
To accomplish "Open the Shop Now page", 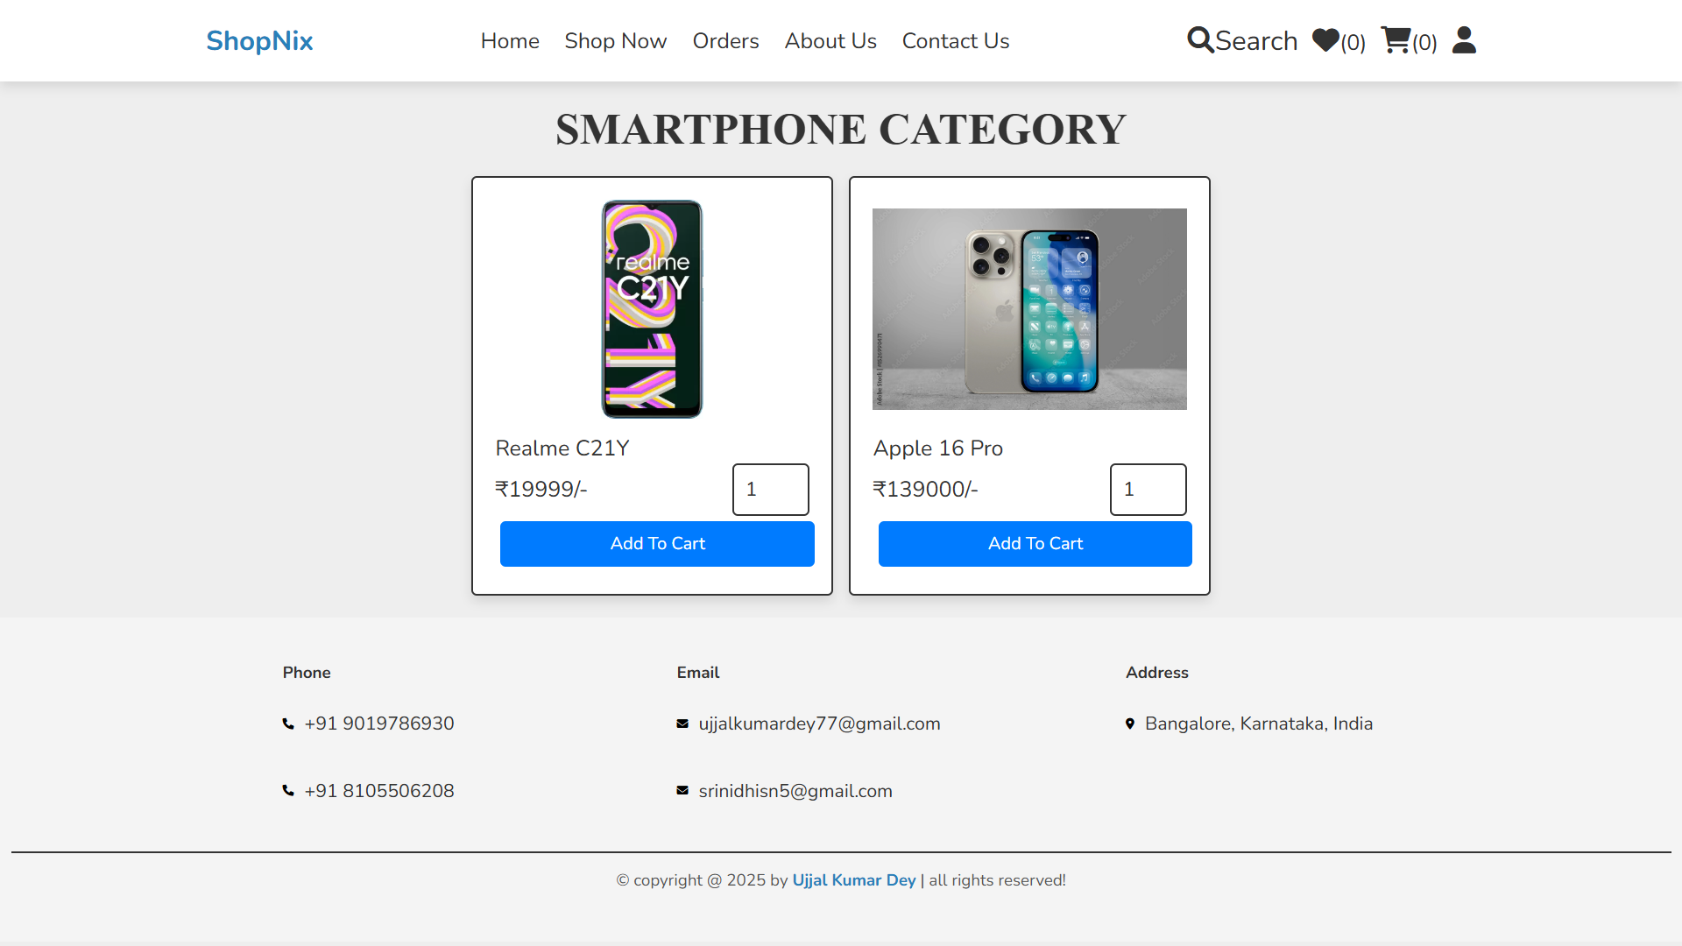I will (616, 41).
